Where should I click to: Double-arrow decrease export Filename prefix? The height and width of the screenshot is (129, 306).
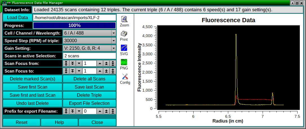tap(73, 111)
